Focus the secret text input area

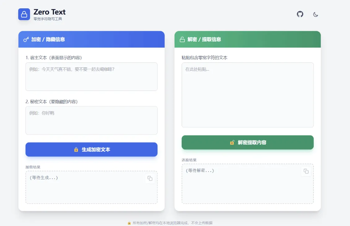pyautogui.click(x=91, y=120)
